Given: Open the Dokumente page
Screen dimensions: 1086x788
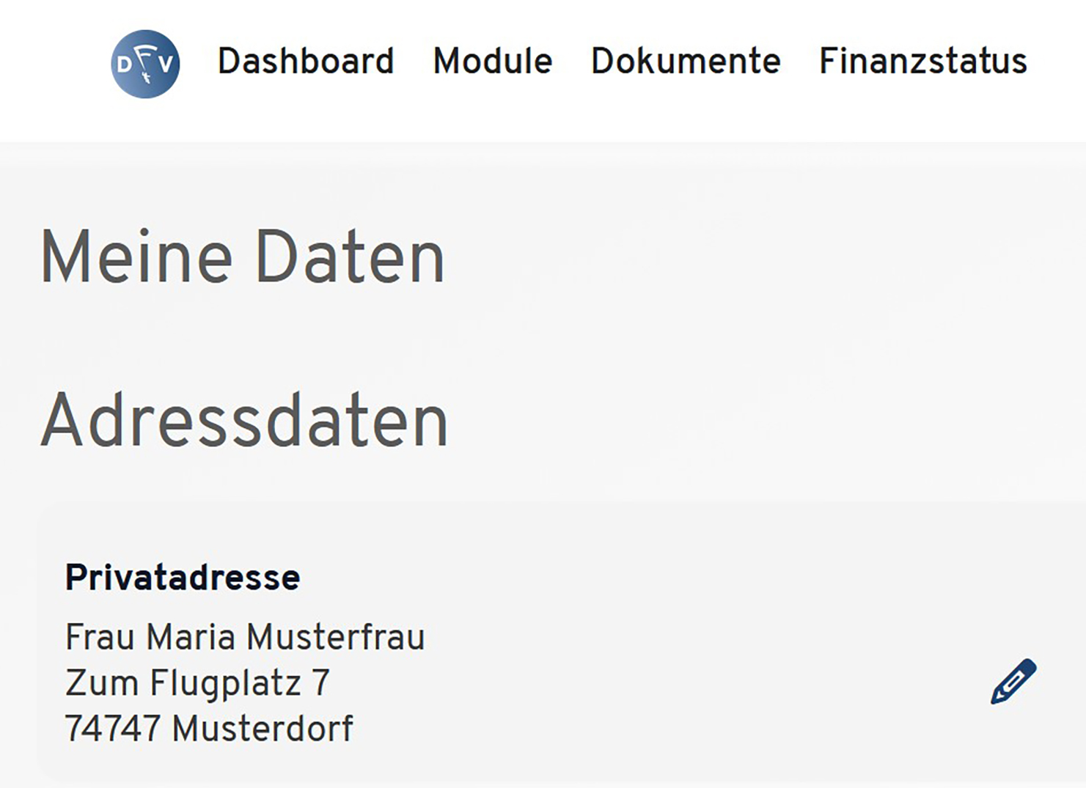Looking at the screenshot, I should coord(686,61).
